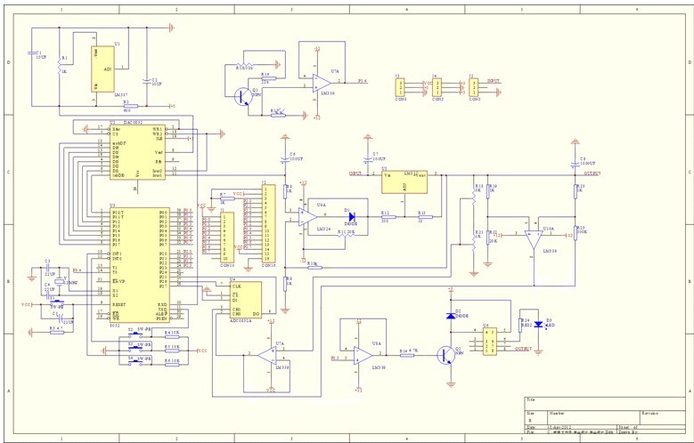The image size is (694, 443).
Task: Select the U1 LM337 regulator block
Action: [x=102, y=69]
